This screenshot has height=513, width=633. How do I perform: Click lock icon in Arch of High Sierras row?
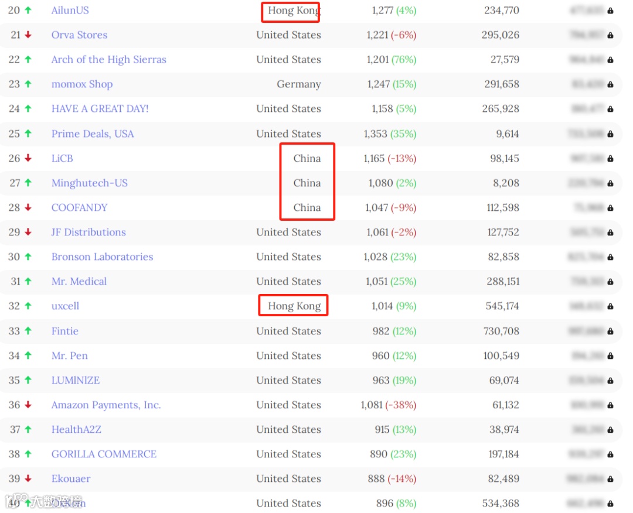pos(610,60)
